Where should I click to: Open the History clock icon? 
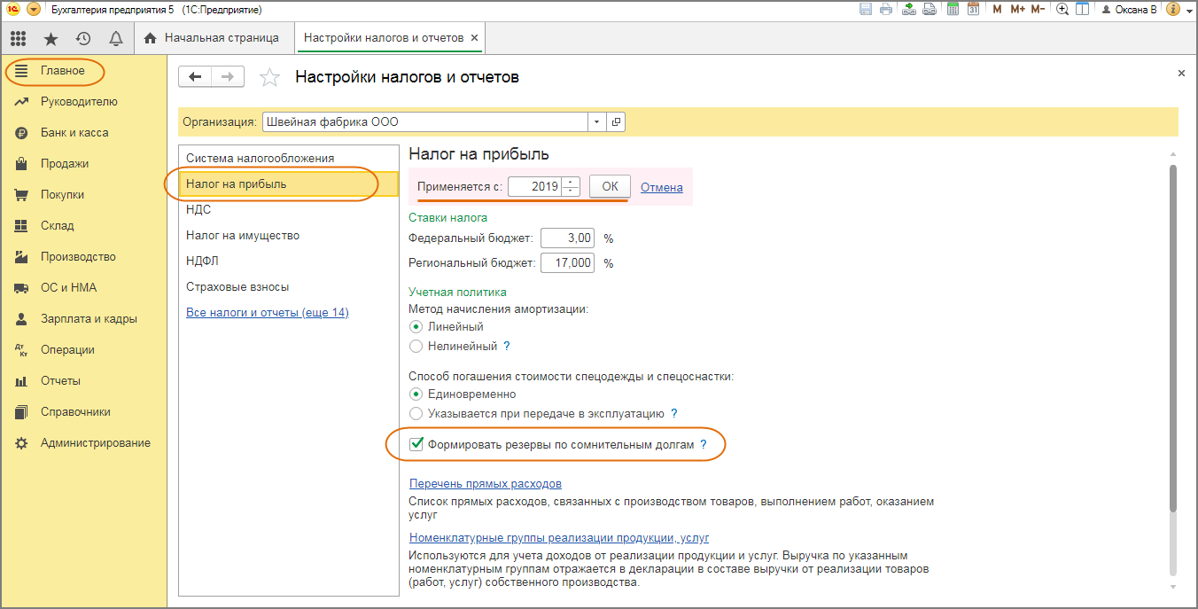pyautogui.click(x=83, y=38)
